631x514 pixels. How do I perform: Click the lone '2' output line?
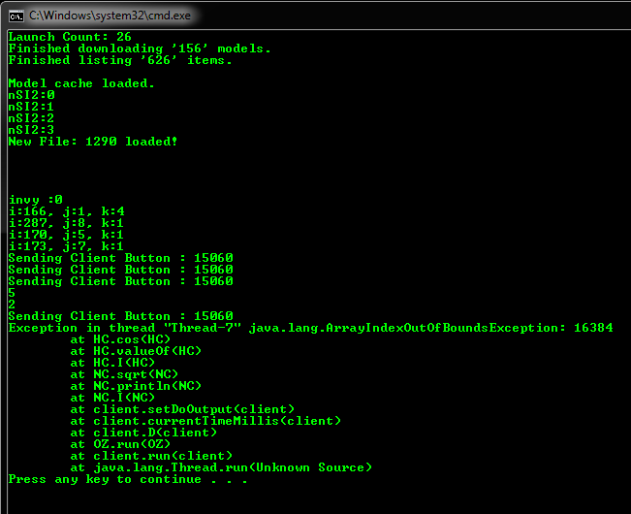[12, 305]
